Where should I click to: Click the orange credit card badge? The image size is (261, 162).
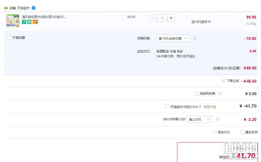pos(35,22)
